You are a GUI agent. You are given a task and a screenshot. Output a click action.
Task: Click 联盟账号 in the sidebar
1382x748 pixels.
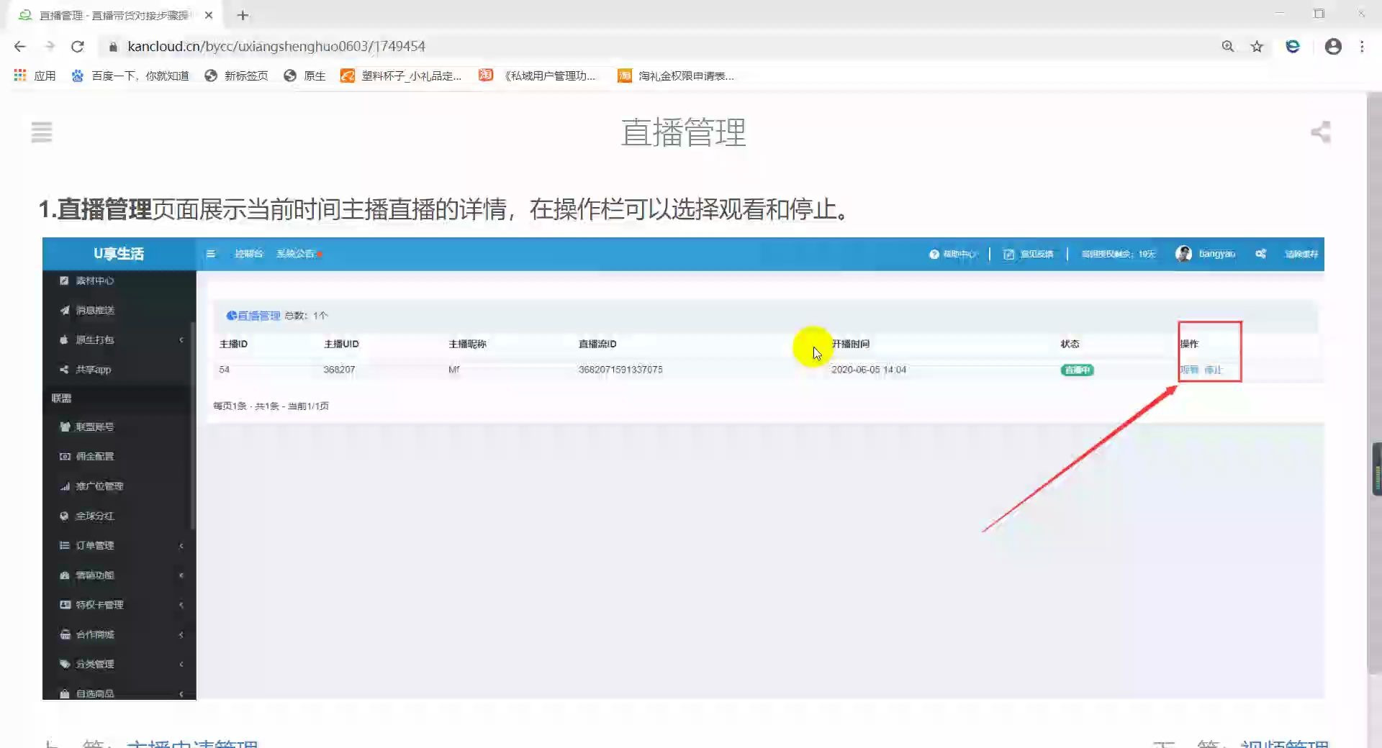pos(95,427)
